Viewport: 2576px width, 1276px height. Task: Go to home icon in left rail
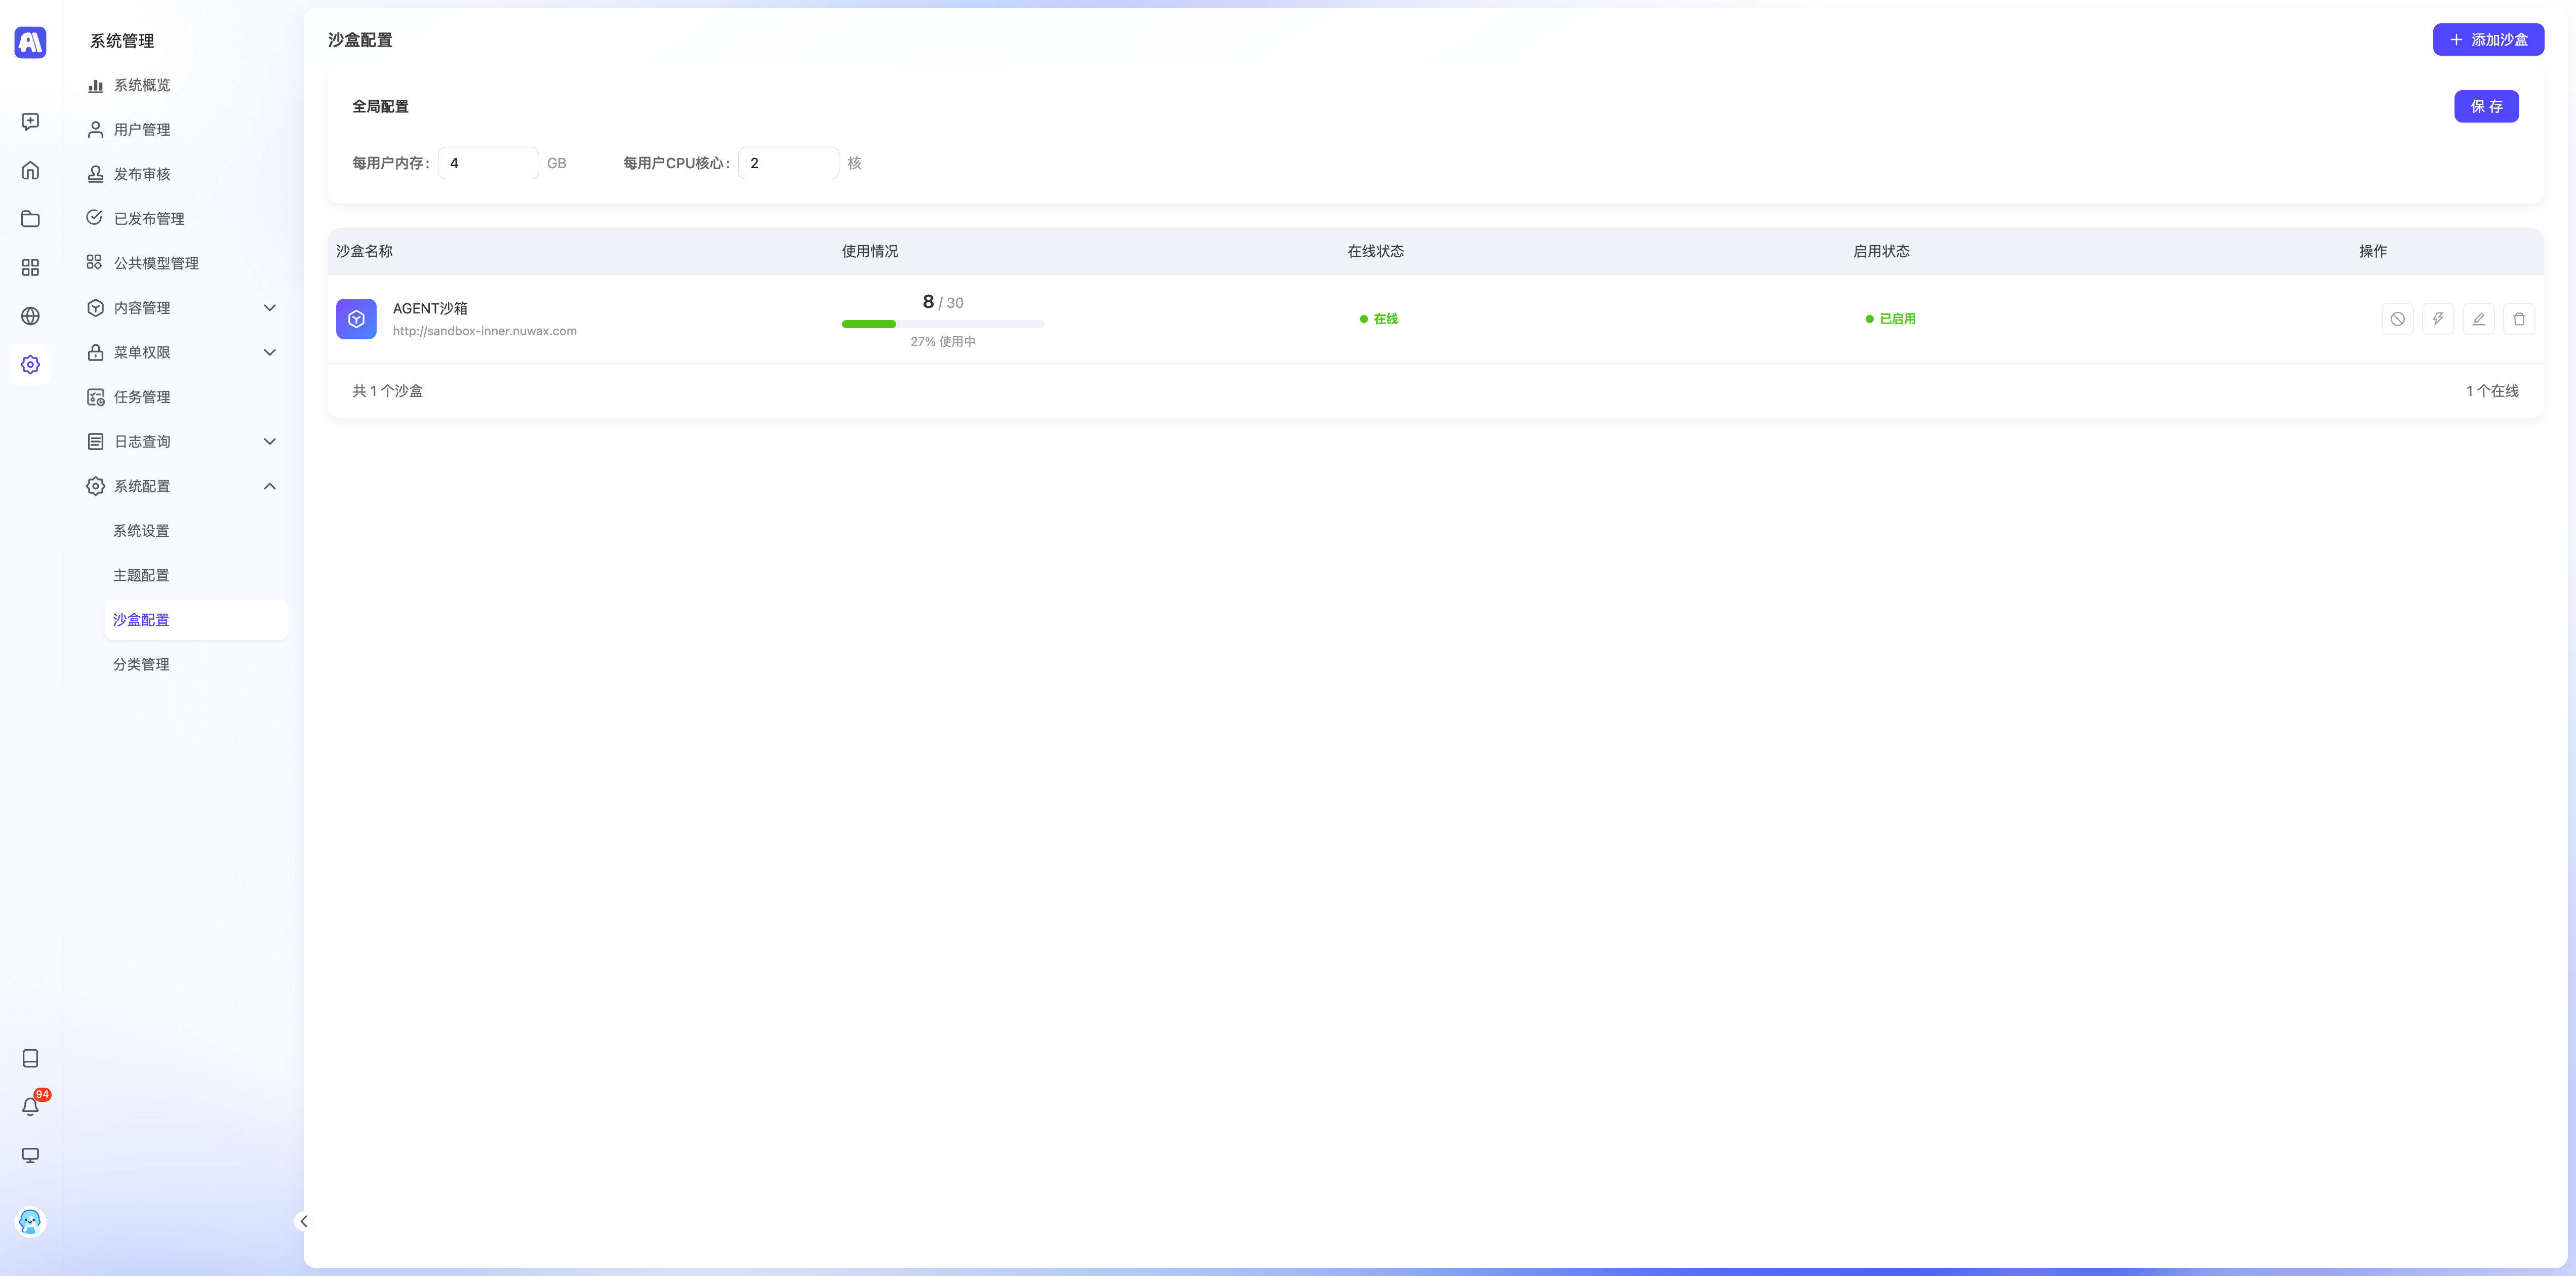click(x=30, y=170)
